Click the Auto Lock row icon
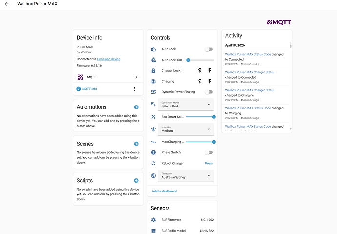Image resolution: width=337 pixels, height=234 pixels. click(x=153, y=49)
